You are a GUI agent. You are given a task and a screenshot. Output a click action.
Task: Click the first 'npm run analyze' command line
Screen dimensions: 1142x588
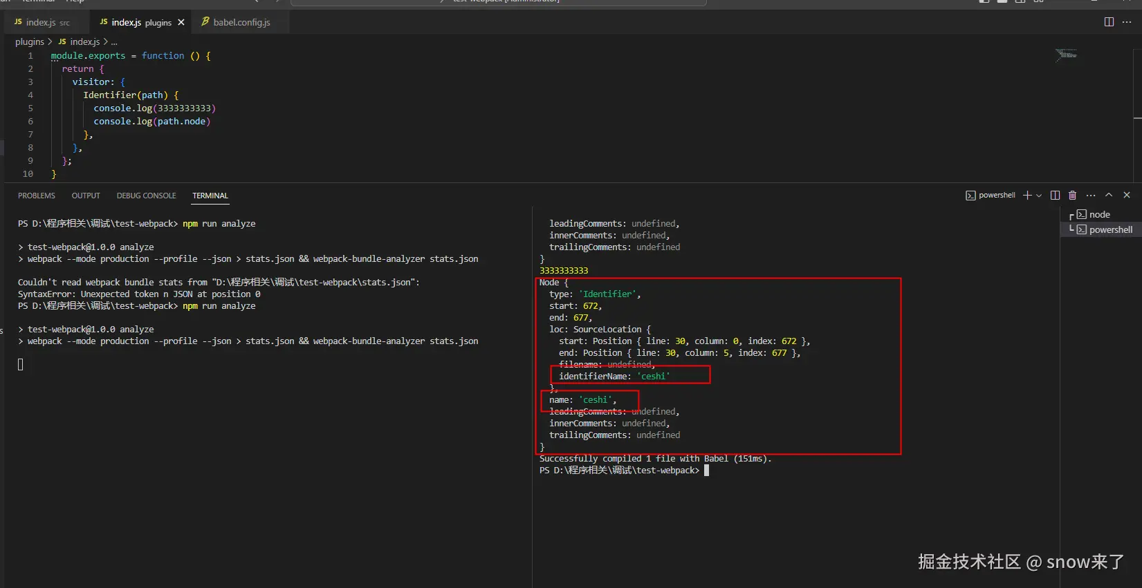[137, 223]
